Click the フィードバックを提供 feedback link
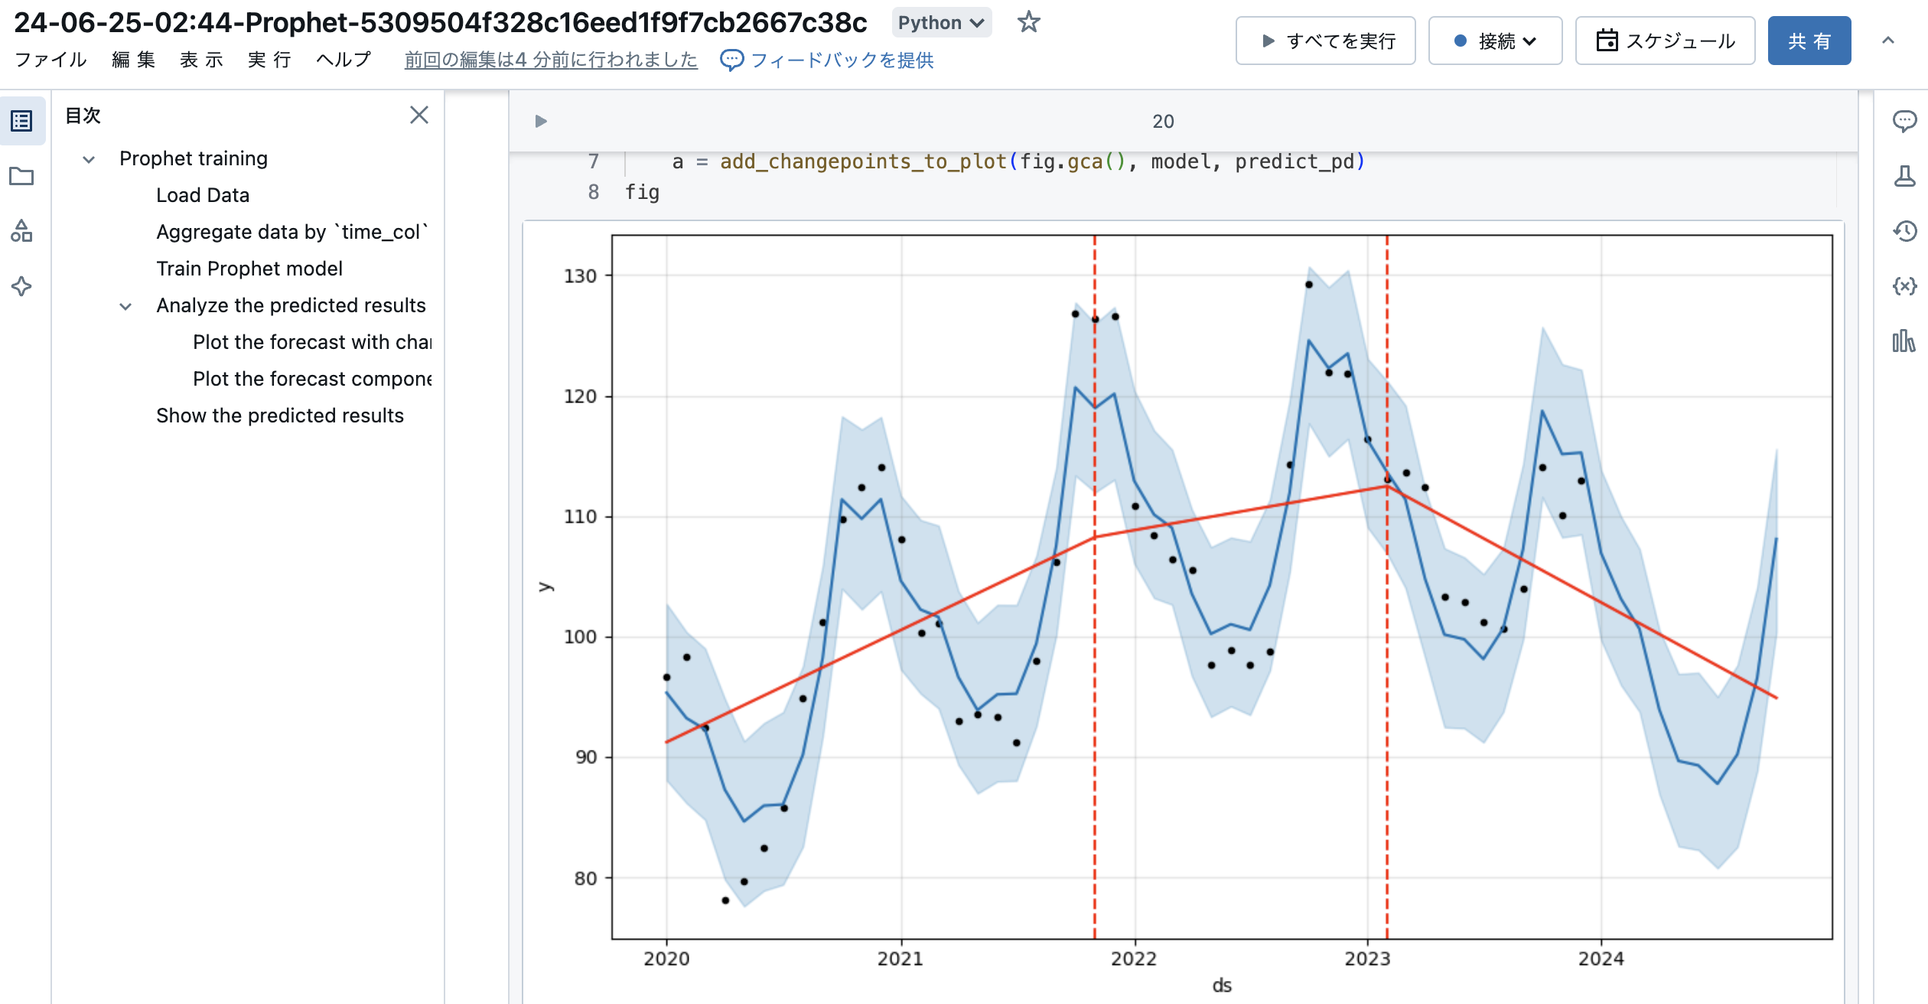Viewport: 1928px width, 1004px height. [x=827, y=60]
